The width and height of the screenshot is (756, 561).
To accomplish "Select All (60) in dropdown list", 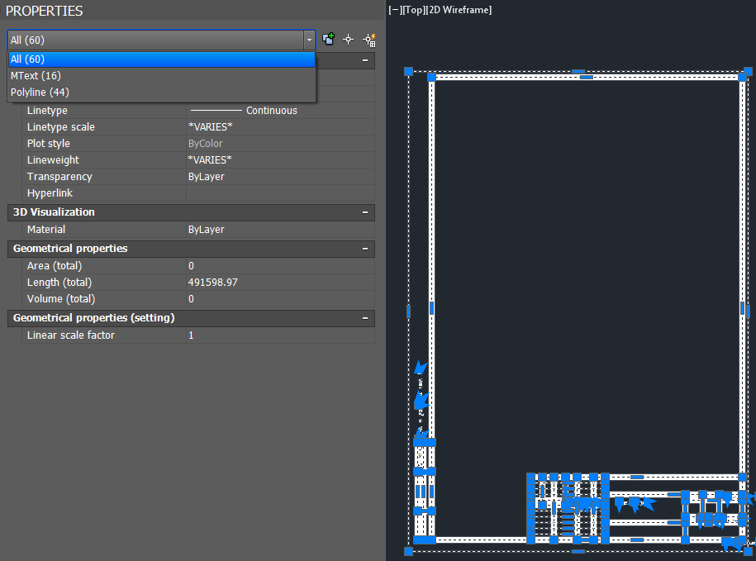I will (x=161, y=59).
